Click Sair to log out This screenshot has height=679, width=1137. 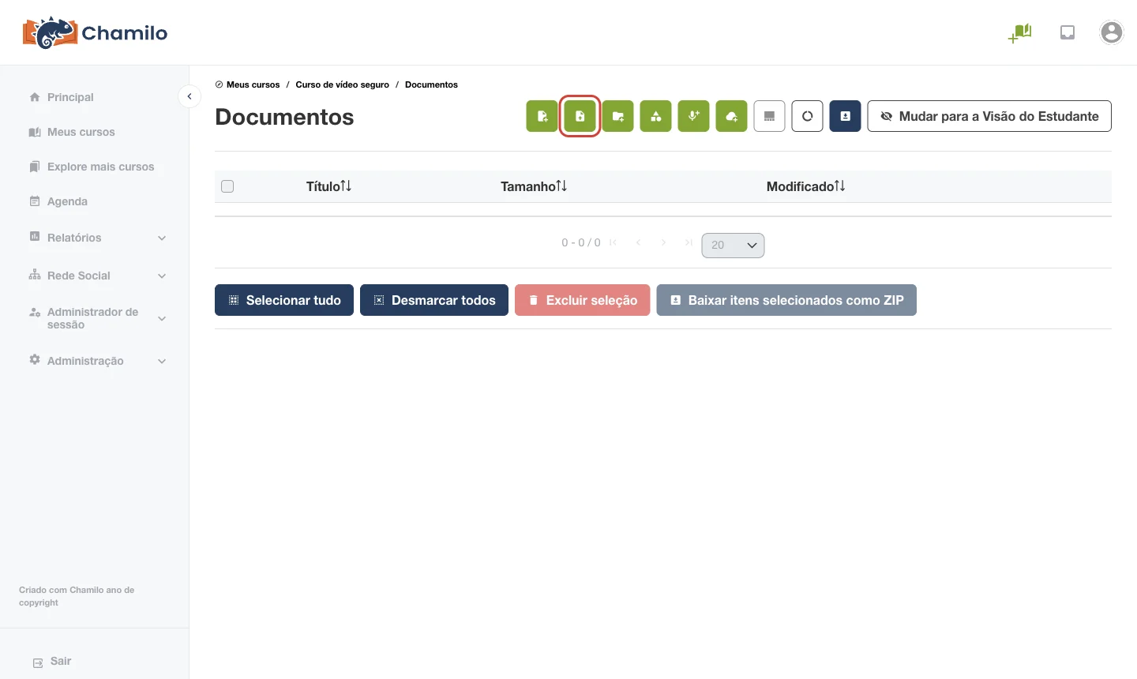point(52,662)
